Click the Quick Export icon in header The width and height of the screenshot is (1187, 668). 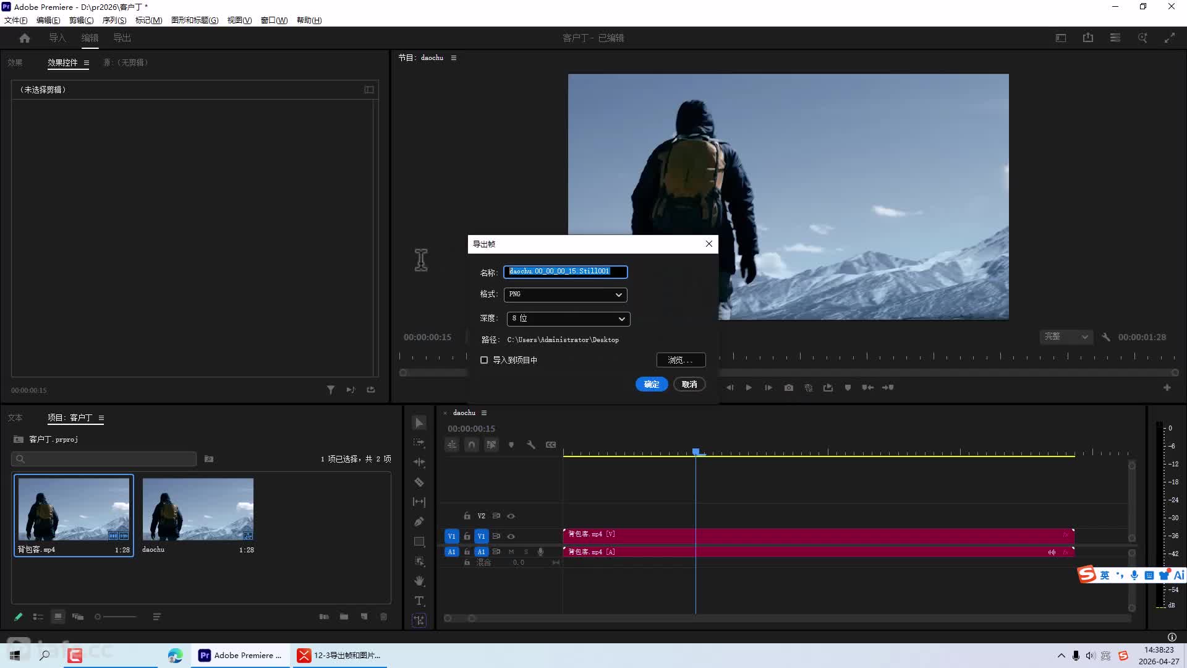click(1088, 38)
